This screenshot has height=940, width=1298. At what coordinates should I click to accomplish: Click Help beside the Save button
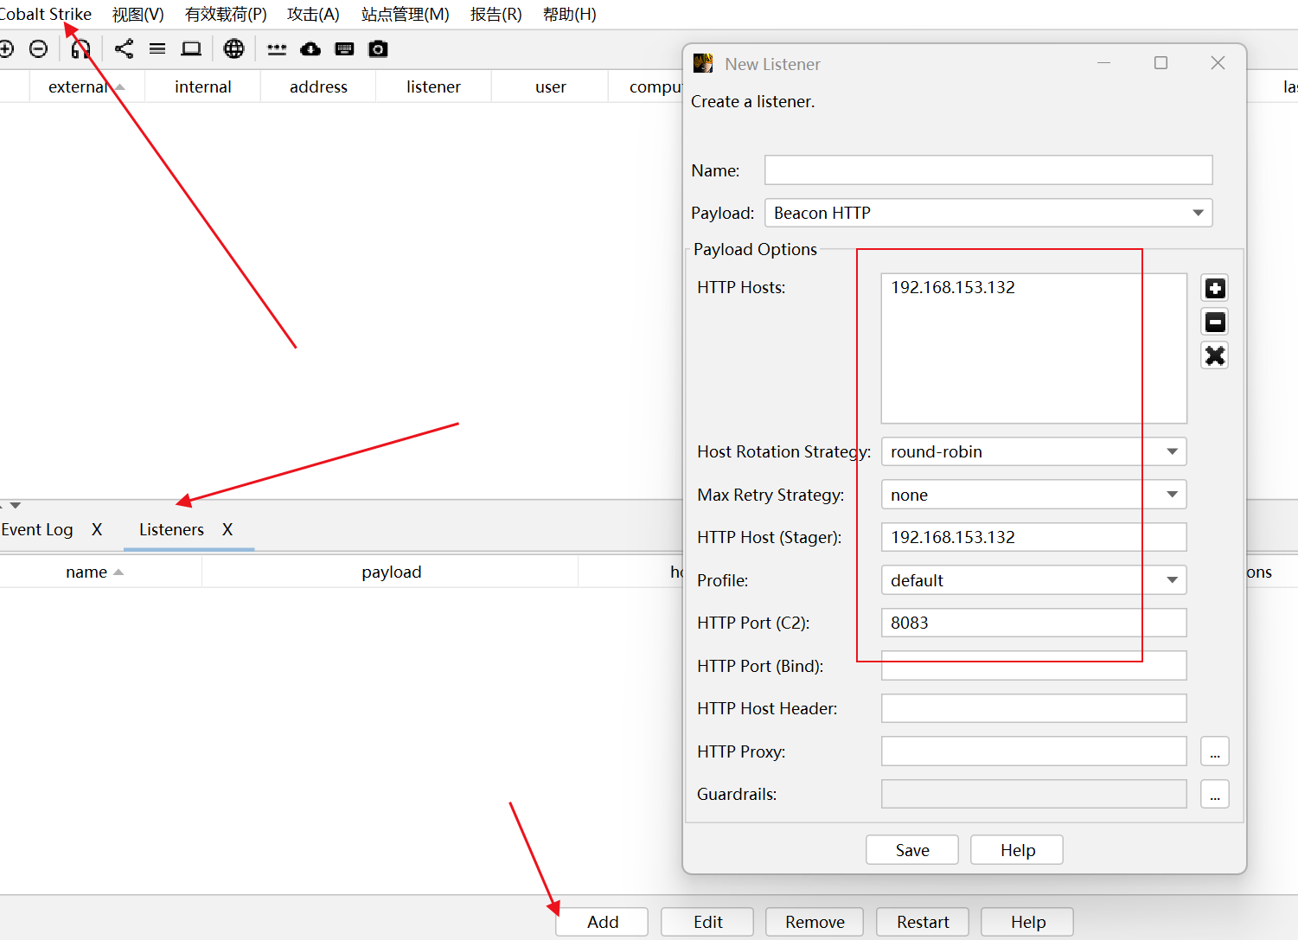coord(1018,850)
